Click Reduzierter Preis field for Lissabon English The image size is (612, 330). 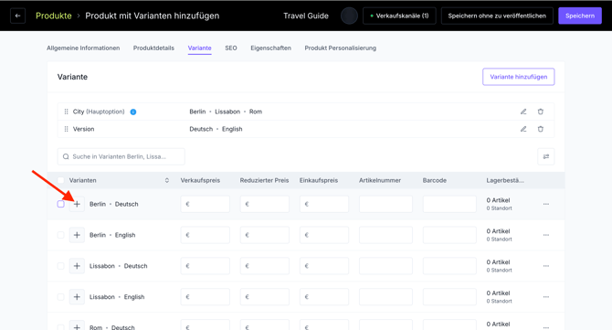click(265, 297)
